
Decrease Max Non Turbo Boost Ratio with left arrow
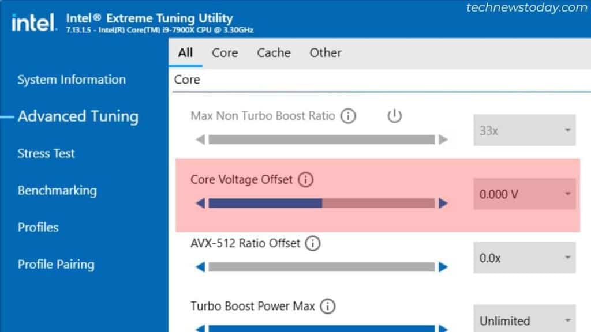coord(200,139)
